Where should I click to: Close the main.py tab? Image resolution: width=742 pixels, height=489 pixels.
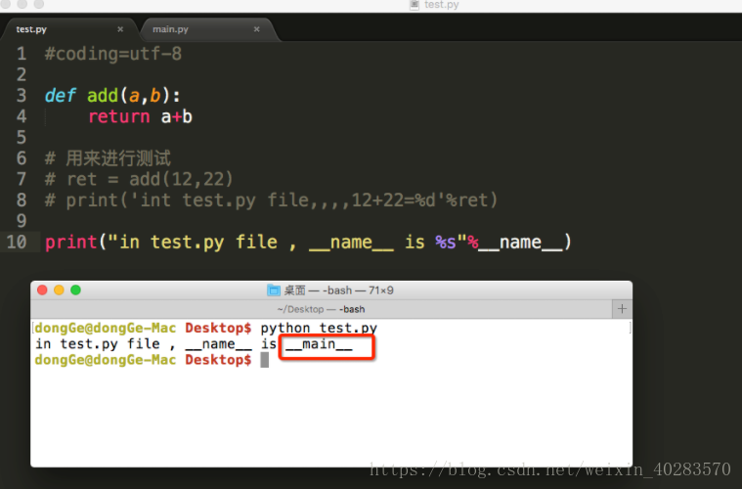pyautogui.click(x=256, y=29)
